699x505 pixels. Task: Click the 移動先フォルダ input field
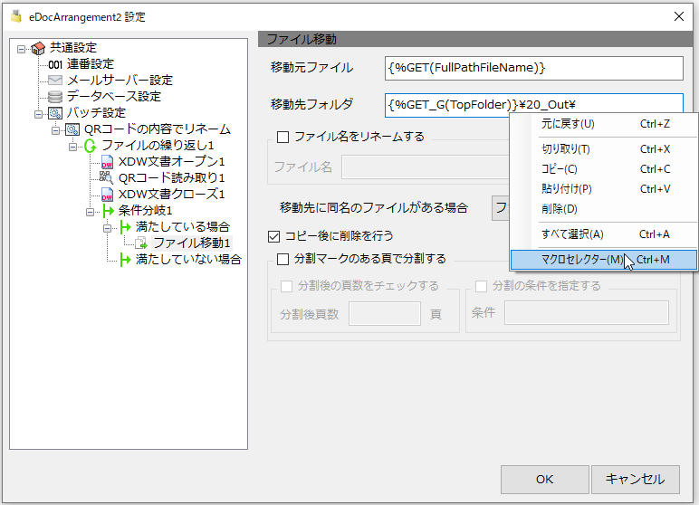pos(533,105)
